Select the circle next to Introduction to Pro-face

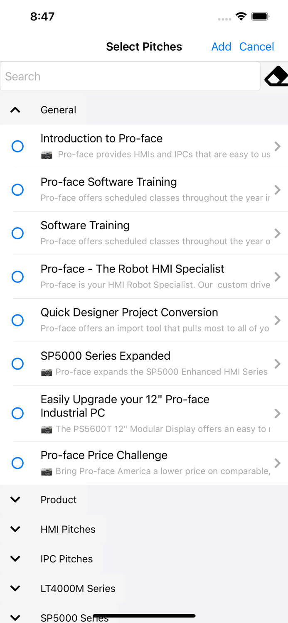(x=17, y=146)
